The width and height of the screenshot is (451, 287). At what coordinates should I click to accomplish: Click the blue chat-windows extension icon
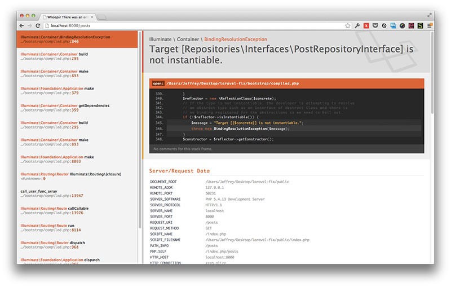coord(393,25)
